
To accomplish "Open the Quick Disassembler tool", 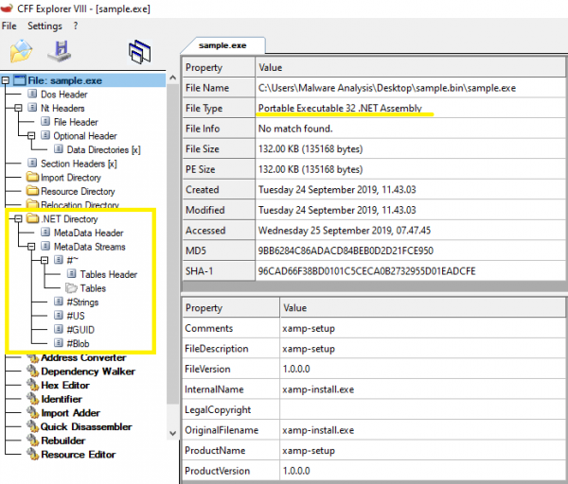I will click(83, 426).
